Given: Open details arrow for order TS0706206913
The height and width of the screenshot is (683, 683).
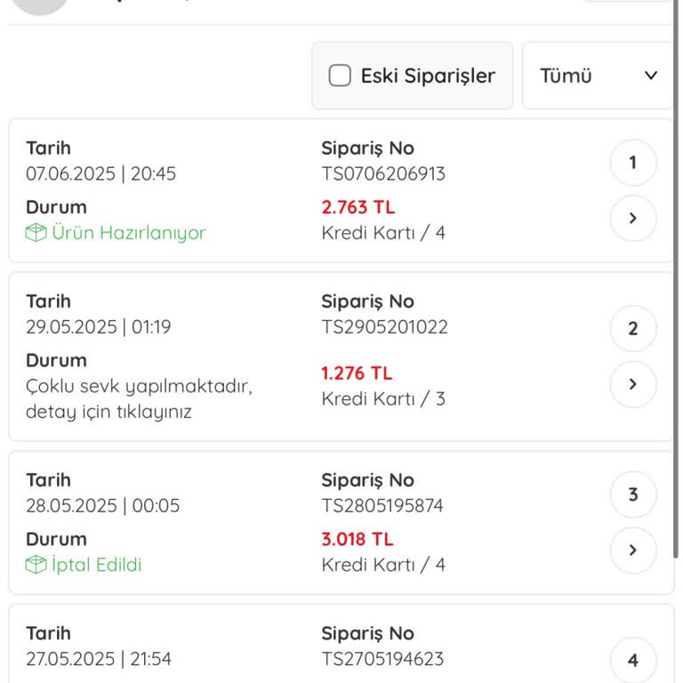Looking at the screenshot, I should point(633,218).
